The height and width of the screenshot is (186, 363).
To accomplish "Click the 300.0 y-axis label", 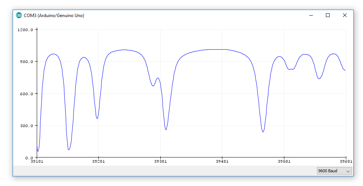I will (26, 126).
